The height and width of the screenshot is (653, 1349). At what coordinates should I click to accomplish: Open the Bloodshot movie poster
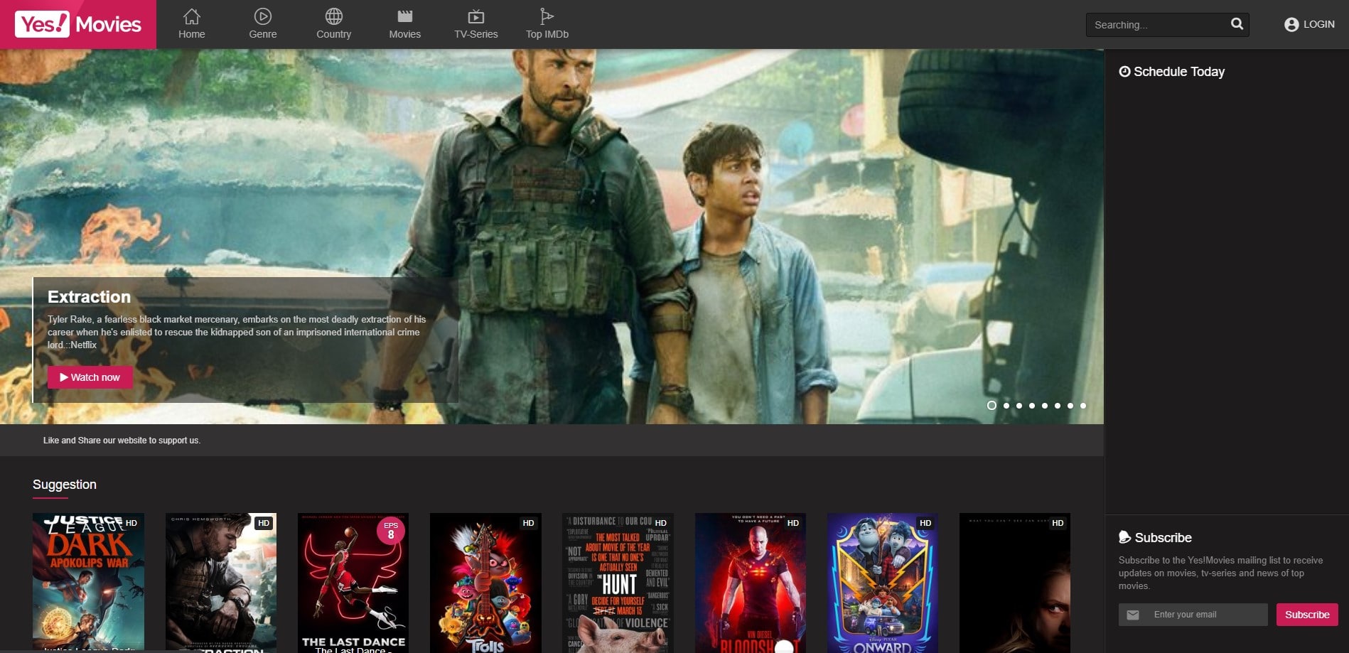click(x=751, y=583)
